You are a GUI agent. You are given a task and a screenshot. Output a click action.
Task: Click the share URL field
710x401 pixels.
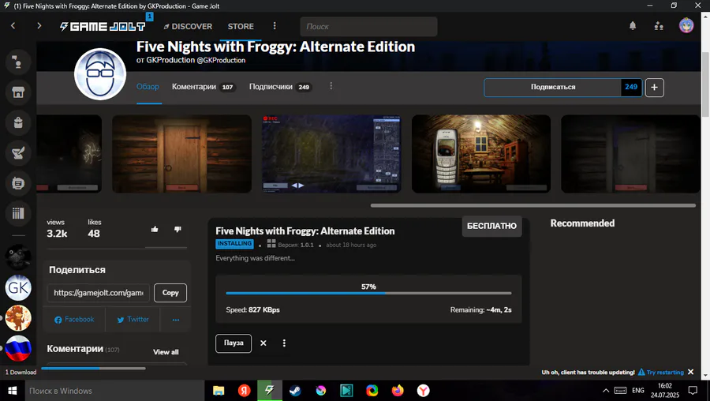pyautogui.click(x=99, y=293)
